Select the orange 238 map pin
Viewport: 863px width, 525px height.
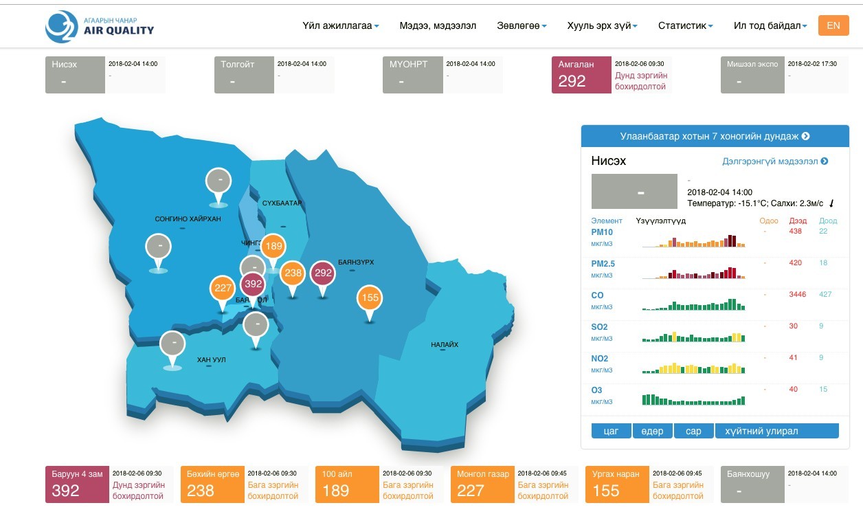point(293,273)
